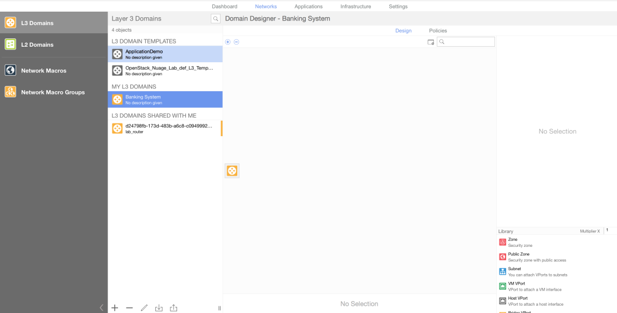
Task: Zoom out the designer canvas
Action: click(236, 42)
